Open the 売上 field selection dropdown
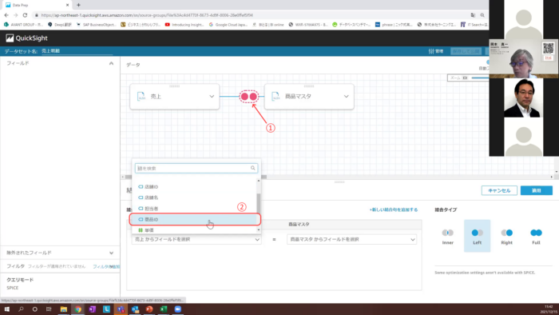 coord(196,239)
